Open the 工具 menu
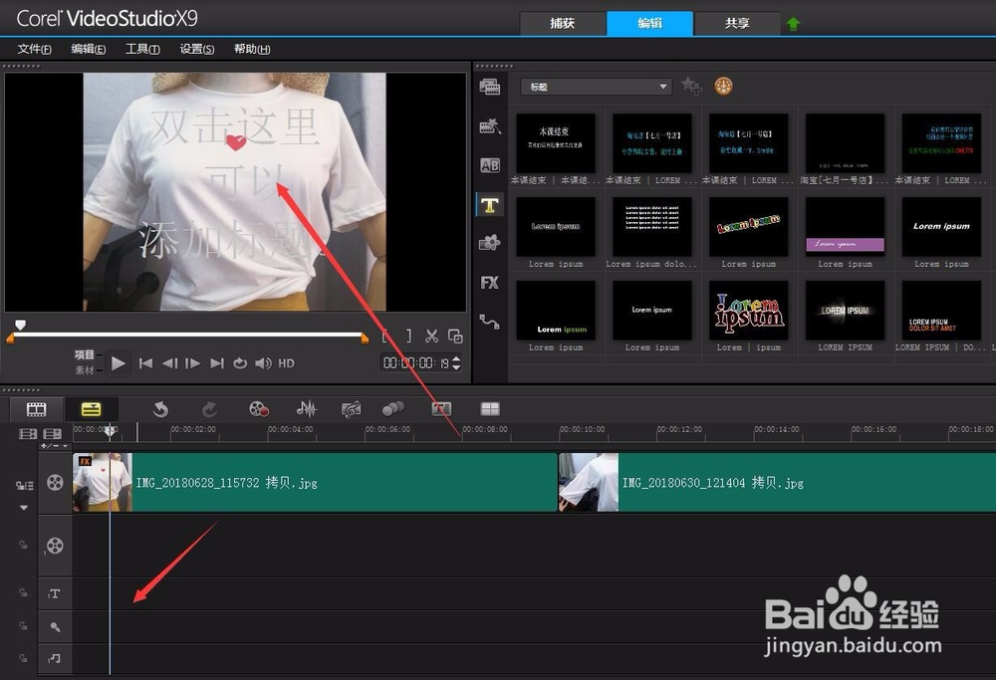996x680 pixels. tap(142, 49)
